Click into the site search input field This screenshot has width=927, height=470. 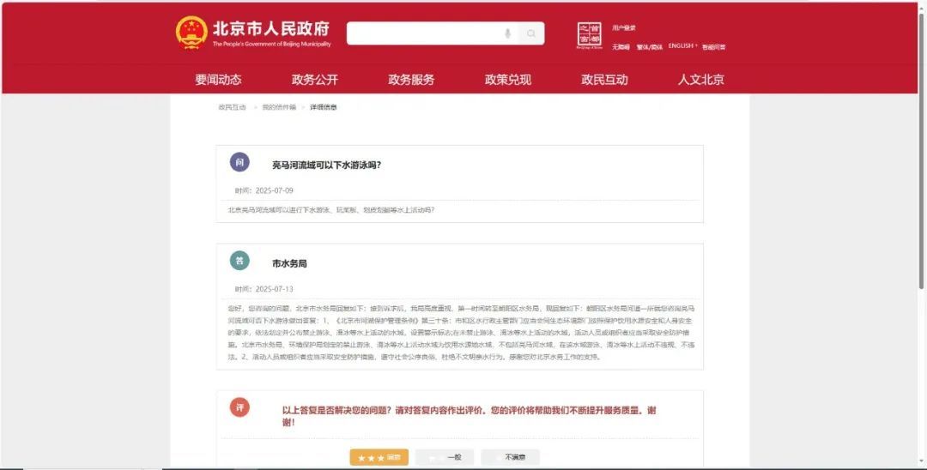[x=423, y=33]
